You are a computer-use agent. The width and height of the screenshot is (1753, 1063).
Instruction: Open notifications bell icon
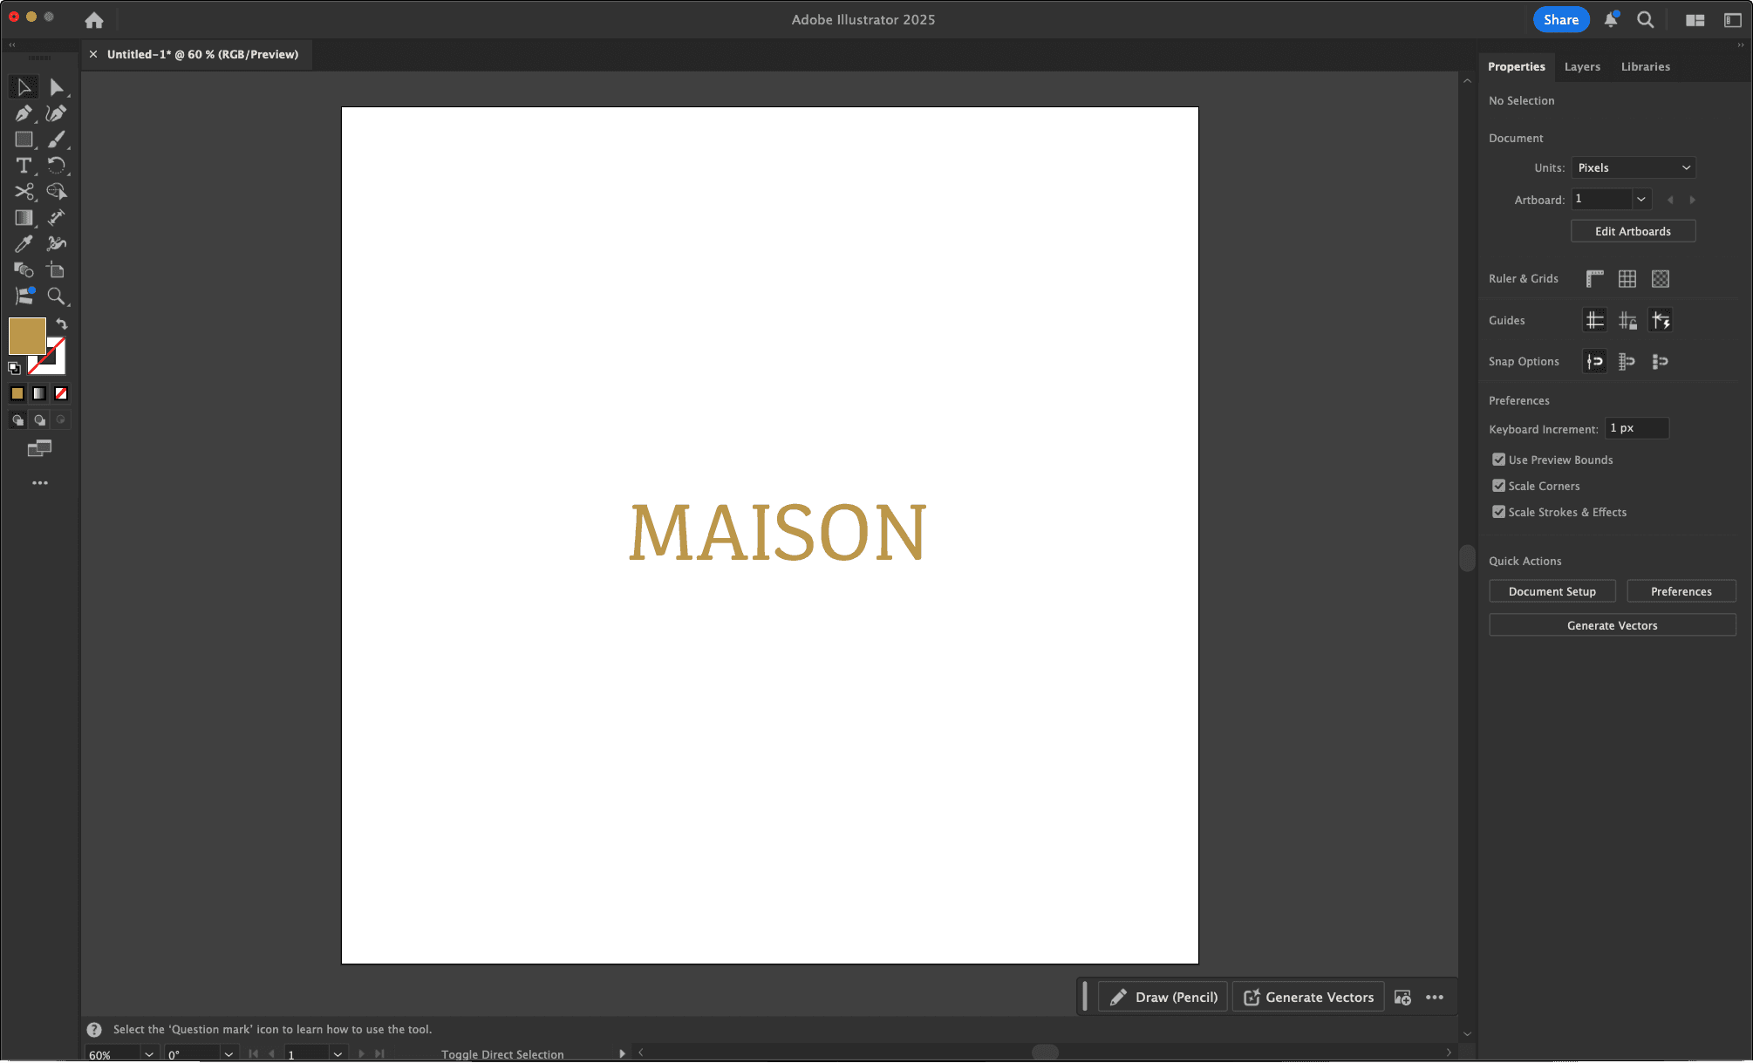click(1611, 20)
